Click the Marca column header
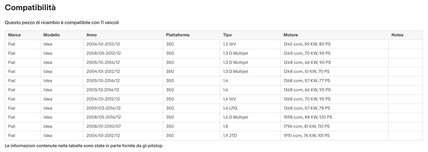The image size is (428, 152). tap(15, 35)
